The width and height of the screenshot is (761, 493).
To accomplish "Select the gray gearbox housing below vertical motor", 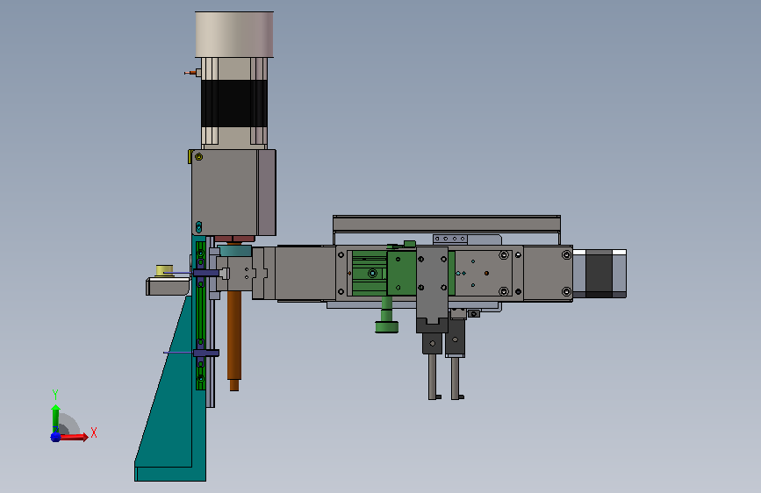I will pos(233,193).
